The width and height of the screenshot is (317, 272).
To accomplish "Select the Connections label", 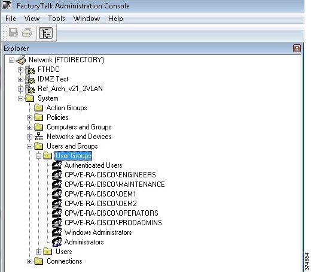I will tap(65, 261).
